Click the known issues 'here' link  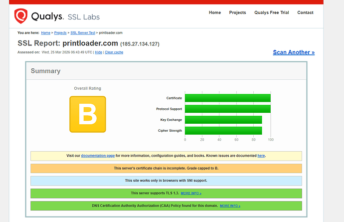[x=261, y=156]
